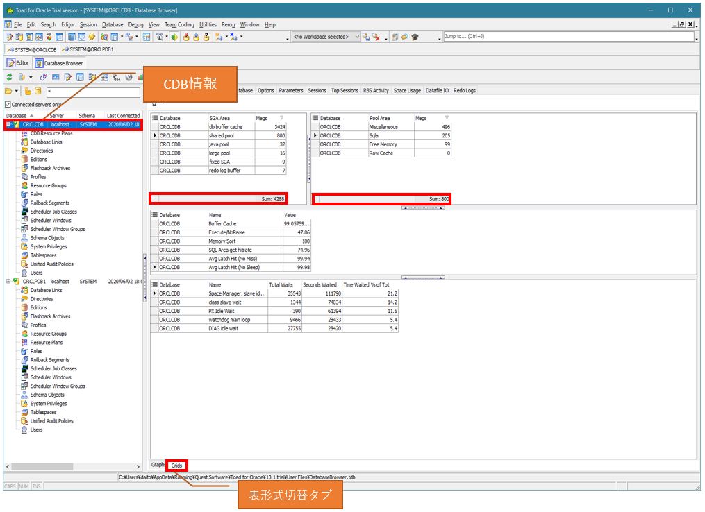The width and height of the screenshot is (705, 512).
Task: Refresh the Database Browser with green arrows icon
Action: (x=9, y=77)
